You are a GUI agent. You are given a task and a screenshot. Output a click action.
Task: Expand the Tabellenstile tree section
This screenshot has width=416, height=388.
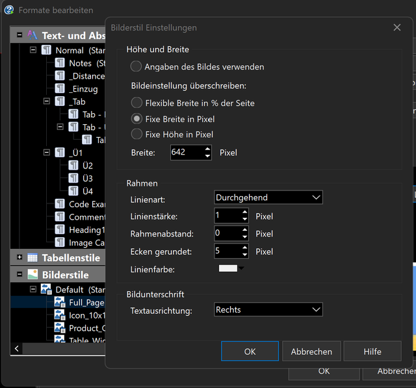click(19, 257)
